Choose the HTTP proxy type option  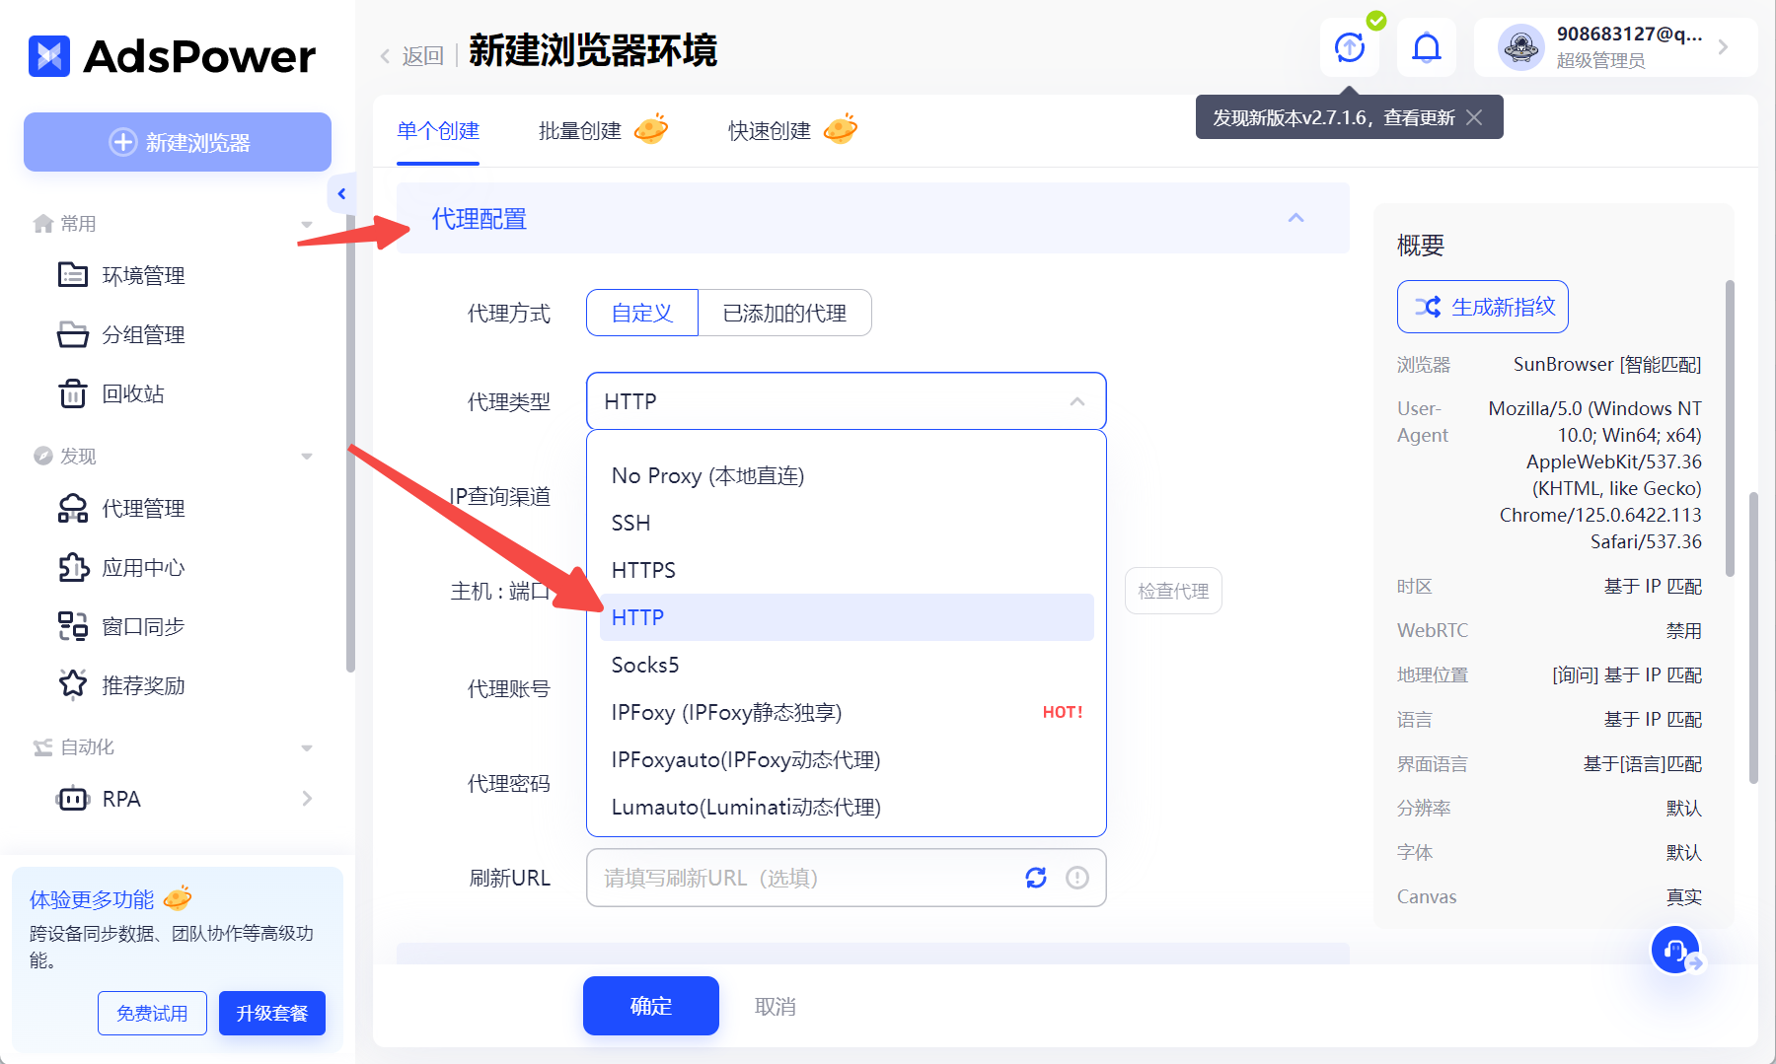pyautogui.click(x=847, y=617)
